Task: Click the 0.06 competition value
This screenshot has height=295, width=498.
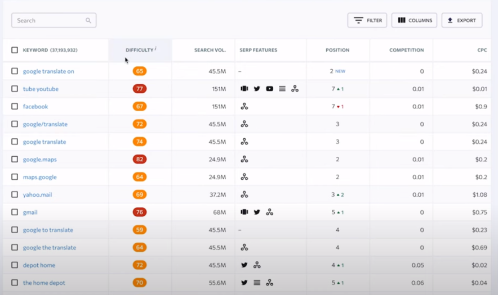Action: tap(417, 283)
